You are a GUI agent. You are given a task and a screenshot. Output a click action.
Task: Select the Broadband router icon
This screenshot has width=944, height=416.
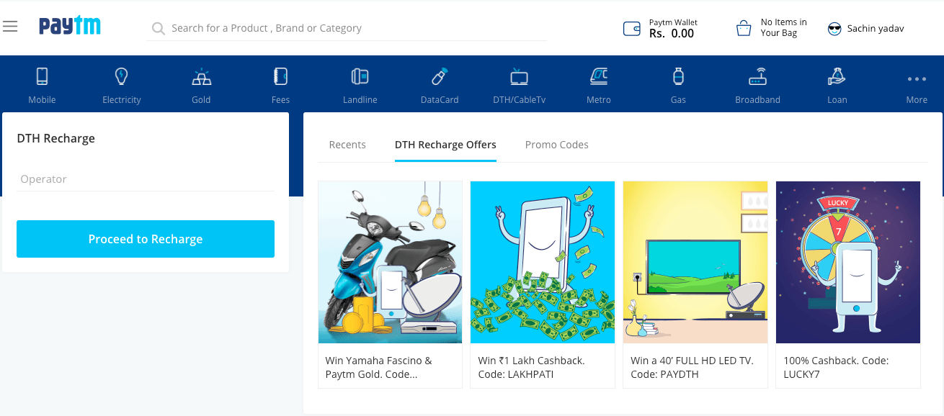pyautogui.click(x=758, y=76)
